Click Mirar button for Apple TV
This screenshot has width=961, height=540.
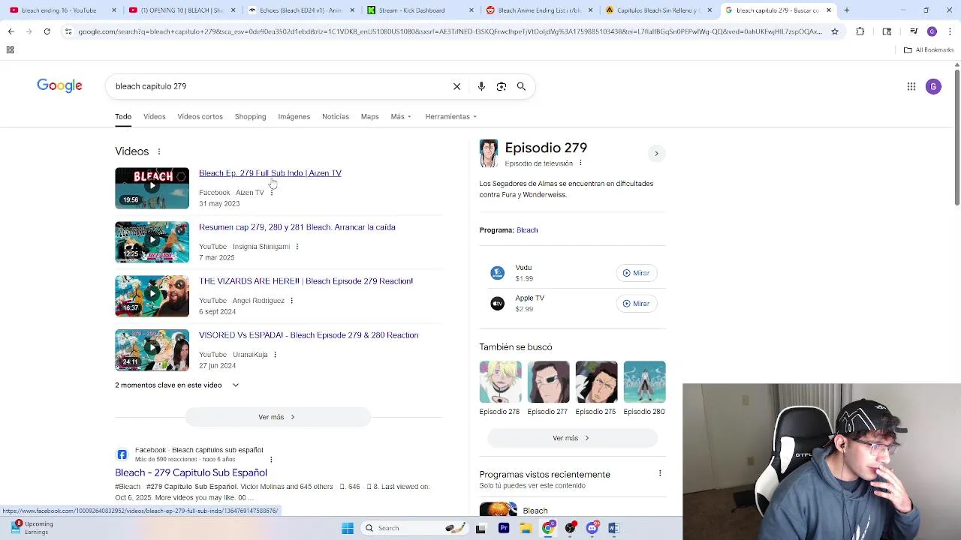coord(637,304)
